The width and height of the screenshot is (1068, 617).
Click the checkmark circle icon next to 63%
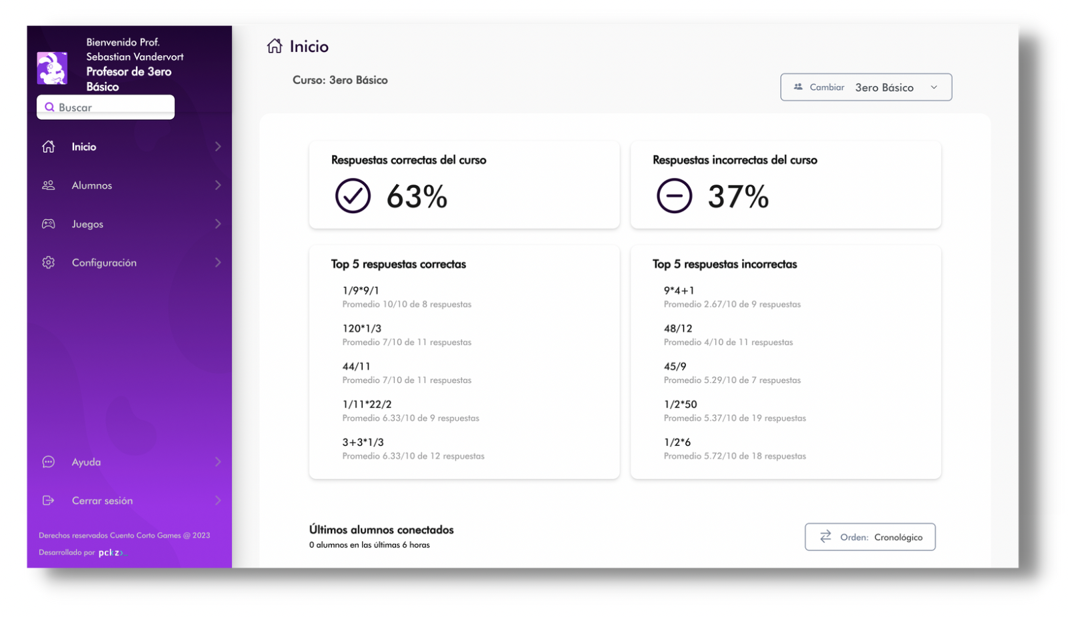[352, 196]
